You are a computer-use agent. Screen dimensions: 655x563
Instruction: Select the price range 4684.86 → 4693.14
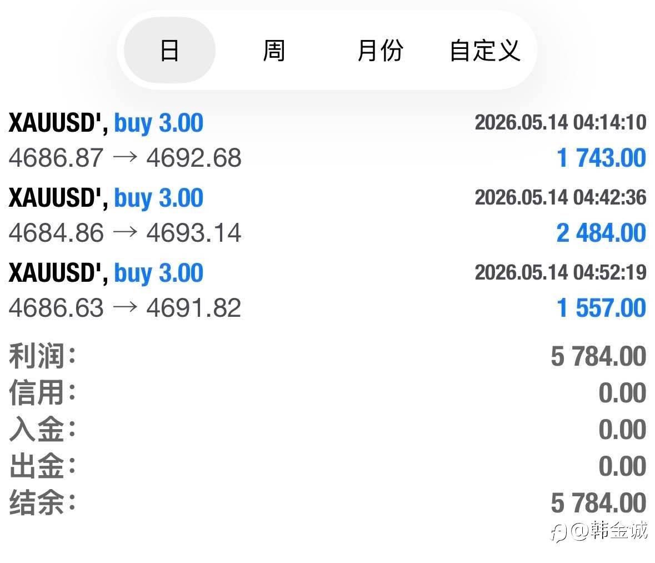pyautogui.click(x=125, y=232)
